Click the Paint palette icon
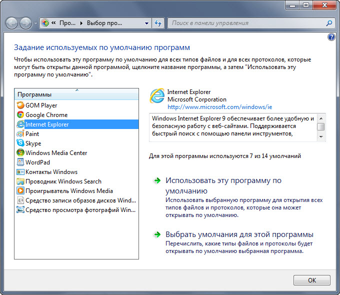 20,134
